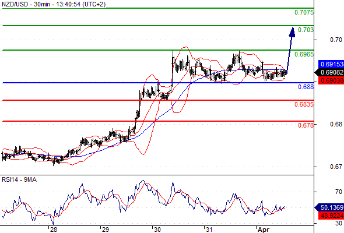Screen dimensions: 344x233
Task: Click the 0.70 price axis label
Action: 336,40
